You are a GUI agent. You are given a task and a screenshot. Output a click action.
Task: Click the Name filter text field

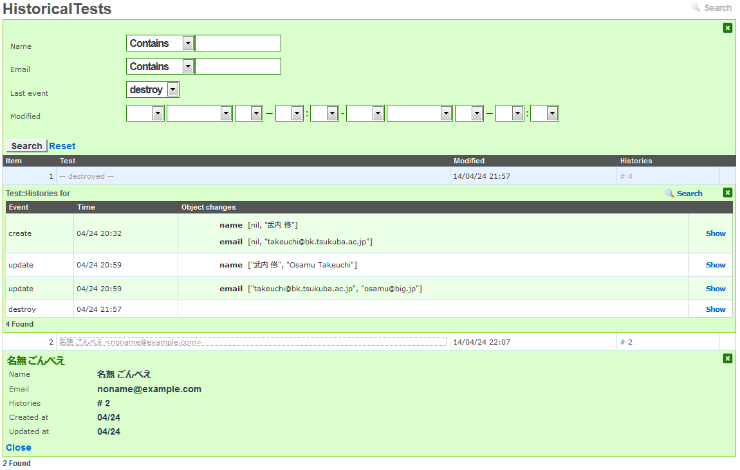pyautogui.click(x=238, y=43)
